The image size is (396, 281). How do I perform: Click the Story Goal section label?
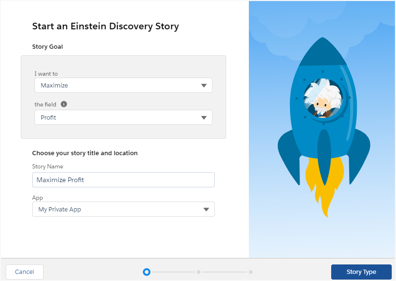[47, 47]
